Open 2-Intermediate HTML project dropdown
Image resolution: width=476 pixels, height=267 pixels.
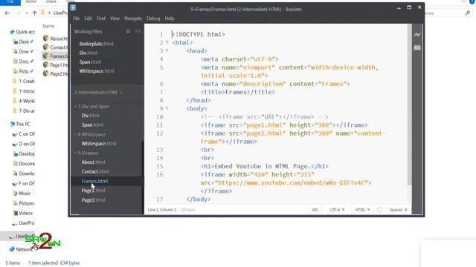[x=98, y=92]
